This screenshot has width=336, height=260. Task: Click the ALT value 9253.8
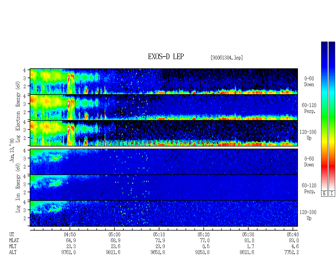pos(202,253)
